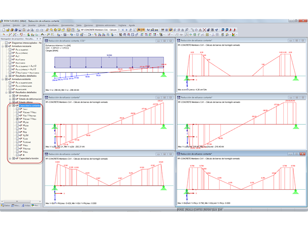Check the As,-z (superior) checkbox under Armadura necesaria
Image resolution: width=308 pixels, height=231 pixels.
tap(10, 49)
